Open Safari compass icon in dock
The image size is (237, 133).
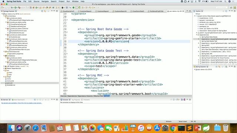(x=36, y=128)
